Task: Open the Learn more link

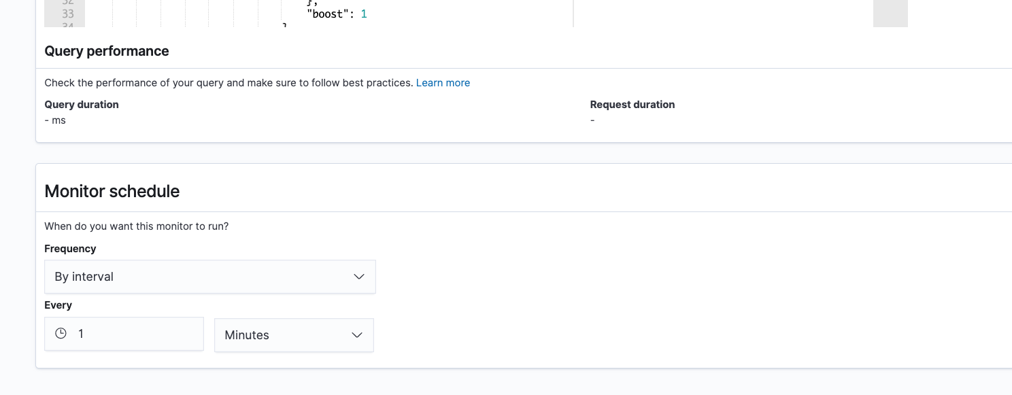Action: pyautogui.click(x=443, y=83)
